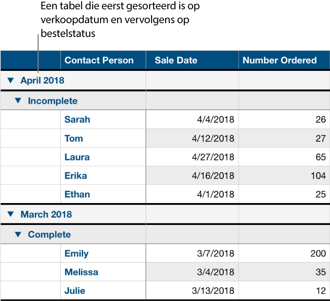Collapse the March 2018 category
Screen dimensions: 330x301
pyautogui.click(x=10, y=214)
